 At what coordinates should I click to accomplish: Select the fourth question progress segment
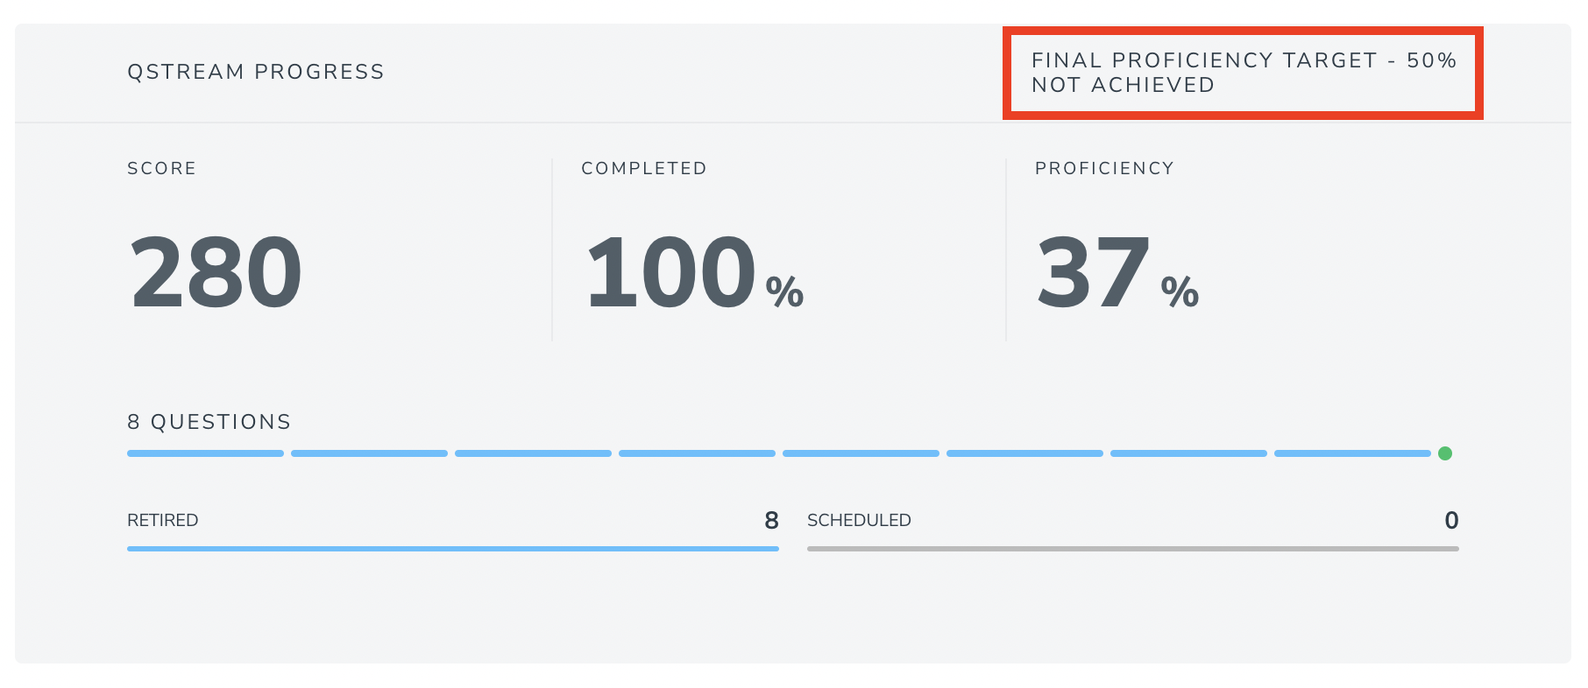click(x=697, y=453)
